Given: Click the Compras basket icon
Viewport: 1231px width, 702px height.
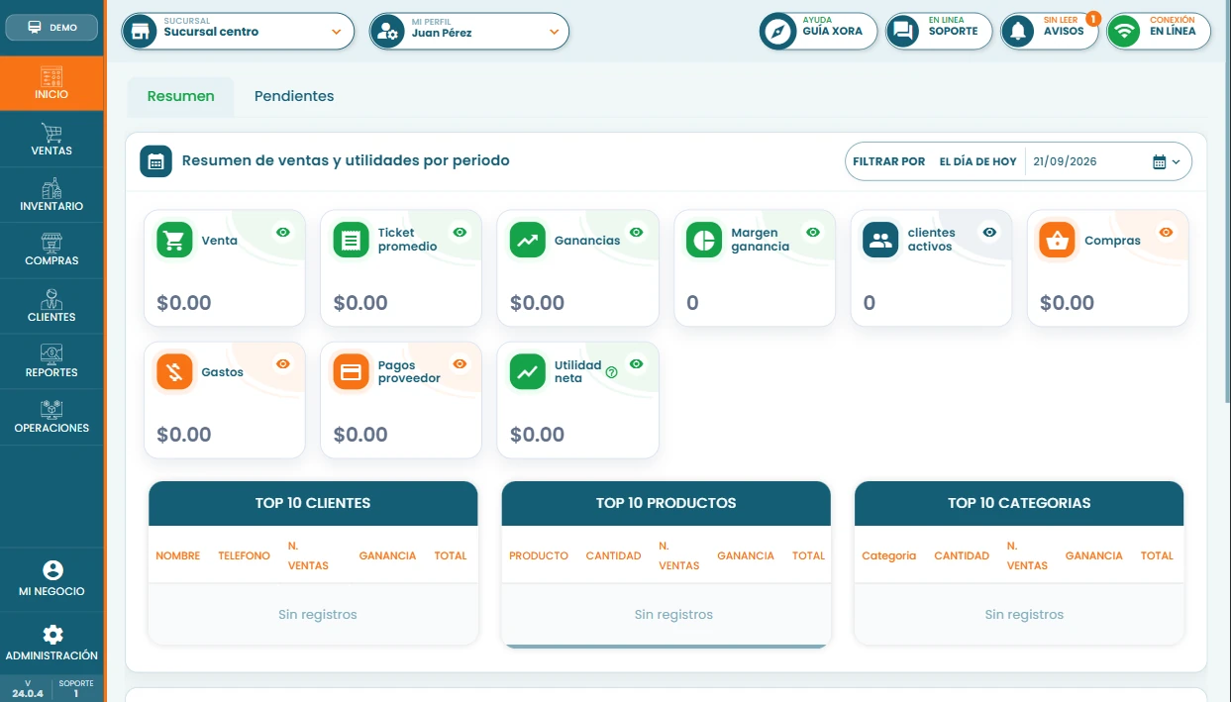Looking at the screenshot, I should (x=1057, y=241).
